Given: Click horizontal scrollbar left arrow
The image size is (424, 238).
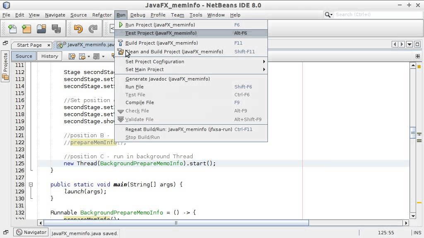Looking at the screenshot, I should click(x=41, y=223).
